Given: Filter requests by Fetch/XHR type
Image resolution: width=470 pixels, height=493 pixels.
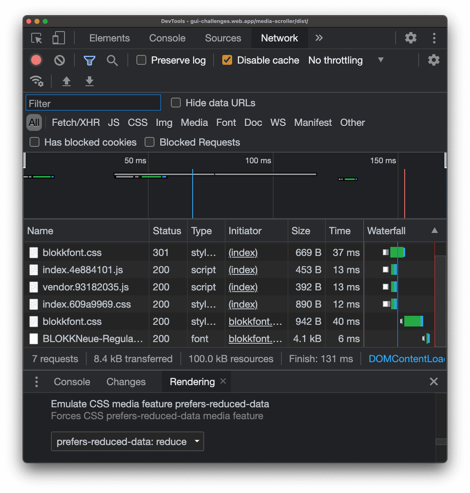Looking at the screenshot, I should click(x=76, y=123).
